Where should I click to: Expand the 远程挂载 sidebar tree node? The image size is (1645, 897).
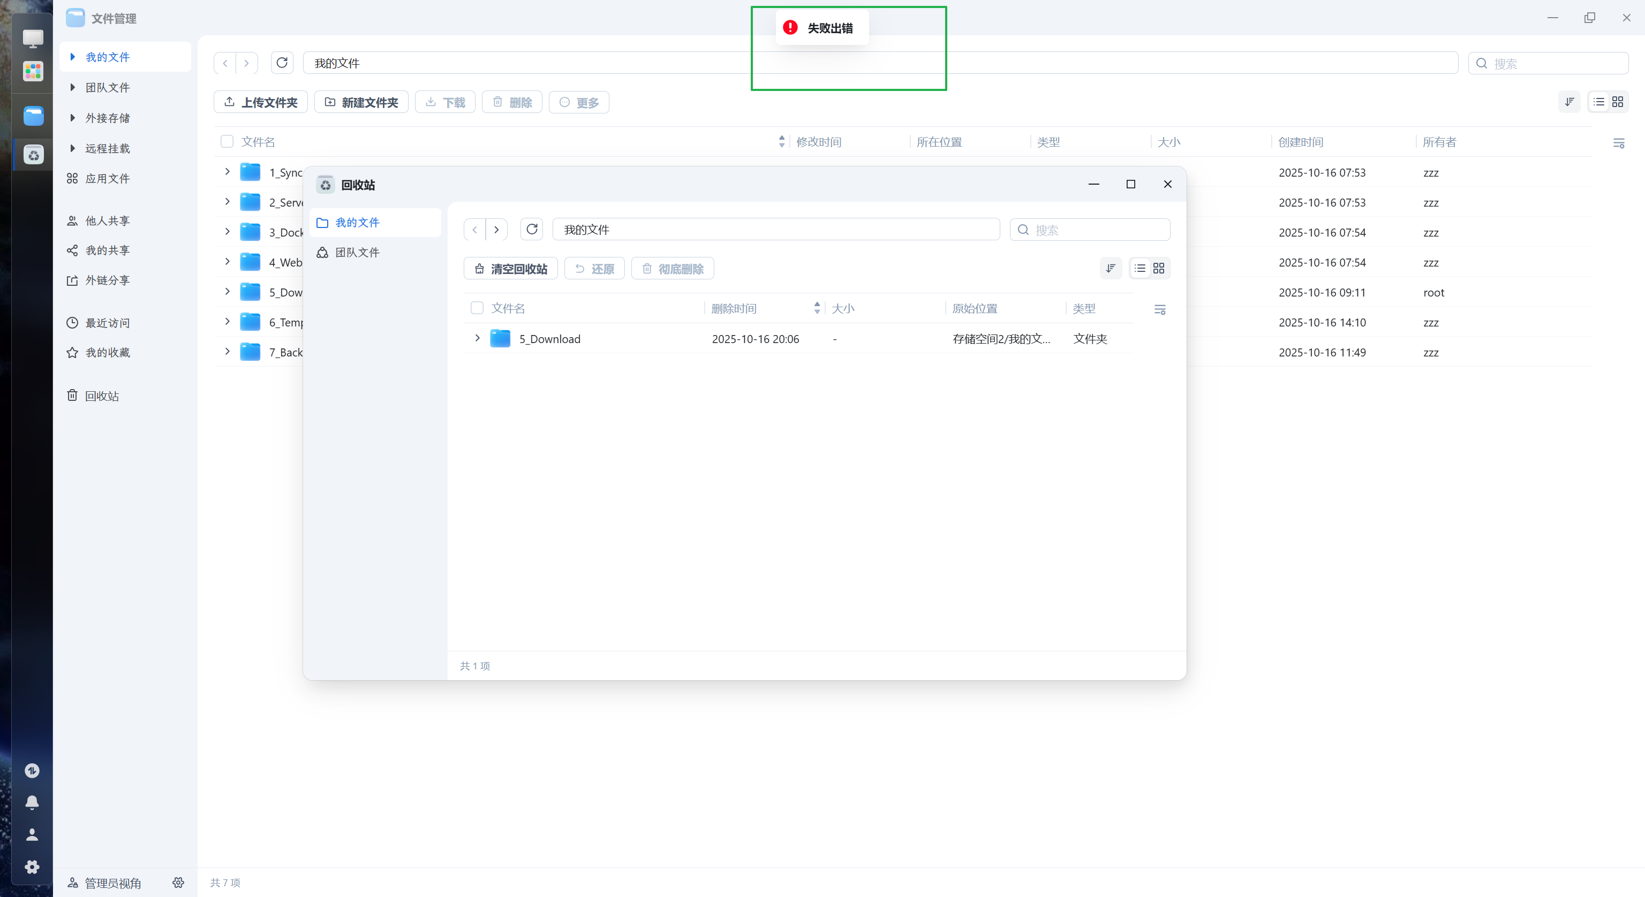click(72, 148)
